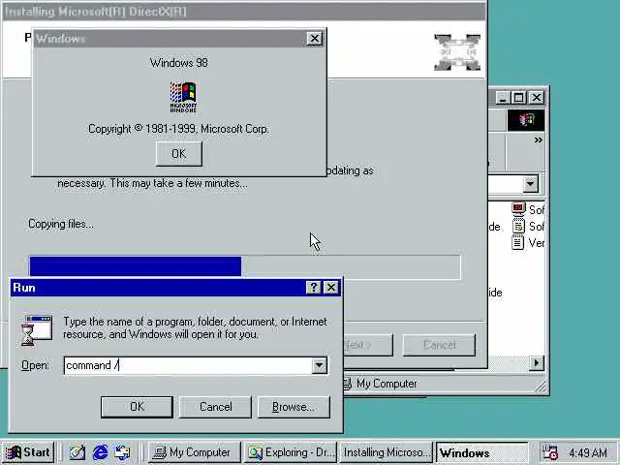Click the 4:49 AM system clock
This screenshot has height=465, width=620.
[588, 452]
